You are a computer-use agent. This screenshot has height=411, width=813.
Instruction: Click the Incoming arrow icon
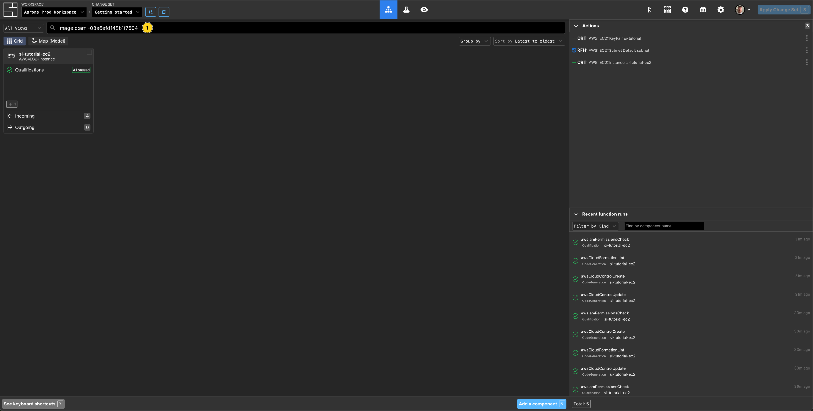point(9,116)
